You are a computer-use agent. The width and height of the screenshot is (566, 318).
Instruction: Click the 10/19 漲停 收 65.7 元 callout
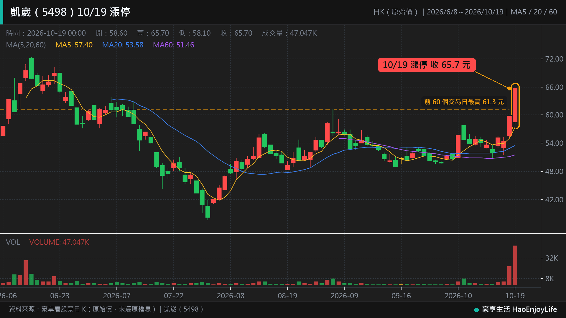point(427,65)
